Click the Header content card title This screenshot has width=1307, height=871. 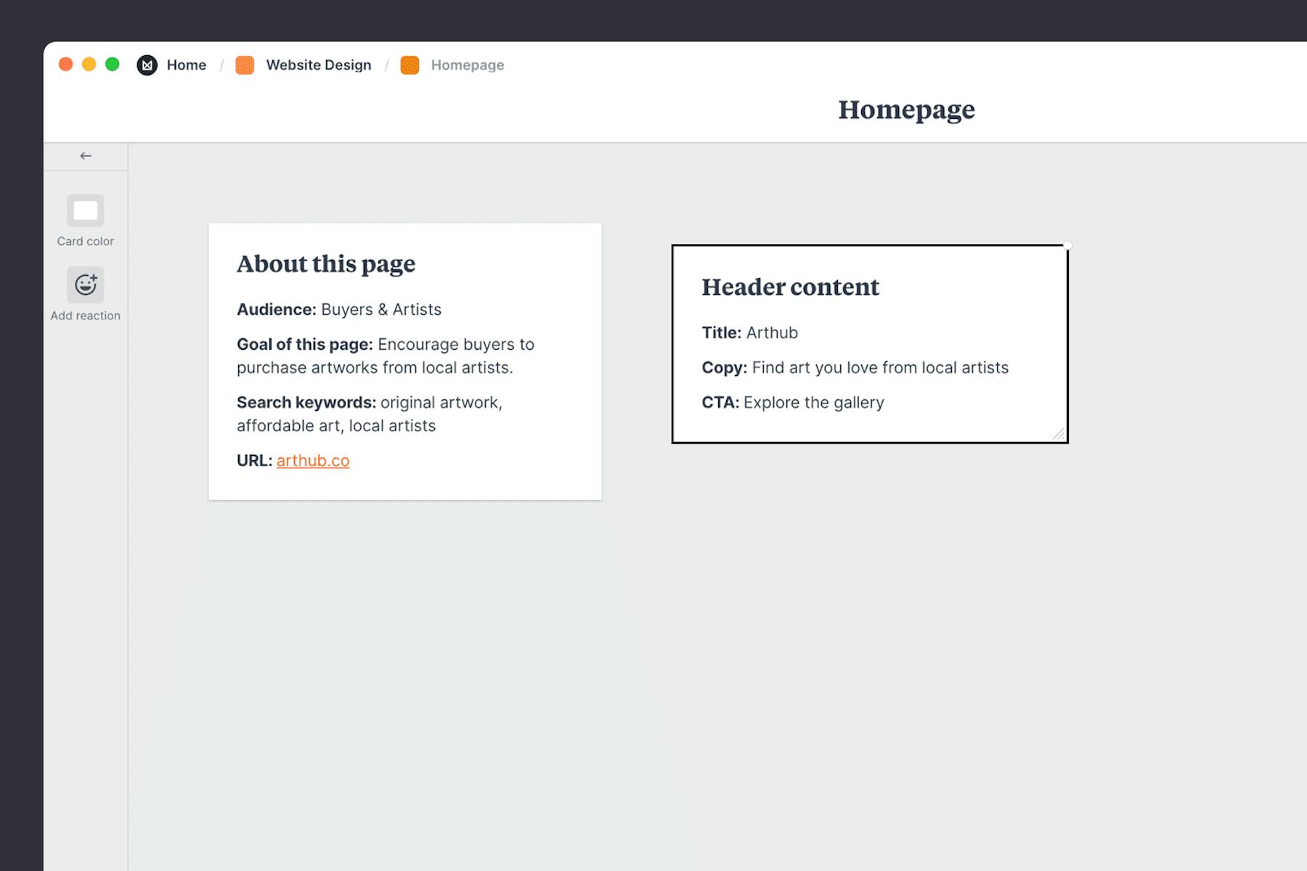(790, 287)
